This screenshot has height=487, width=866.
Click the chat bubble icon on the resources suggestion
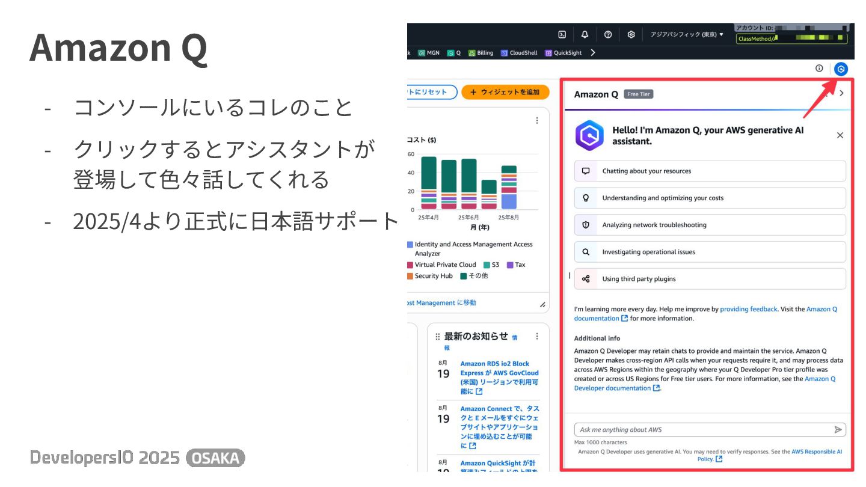[x=586, y=171]
